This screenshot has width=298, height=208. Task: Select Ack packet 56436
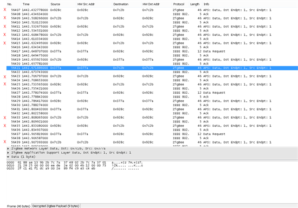click(x=152, y=130)
